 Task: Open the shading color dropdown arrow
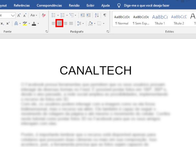click(x=95, y=23)
